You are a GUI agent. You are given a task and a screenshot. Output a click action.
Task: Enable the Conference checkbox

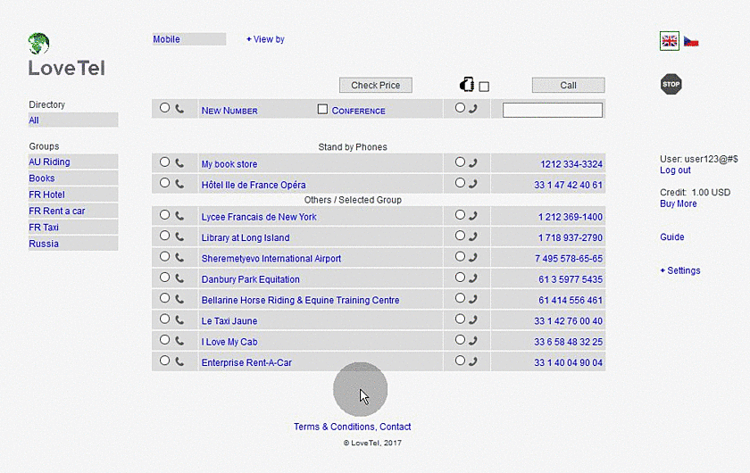coord(323,109)
